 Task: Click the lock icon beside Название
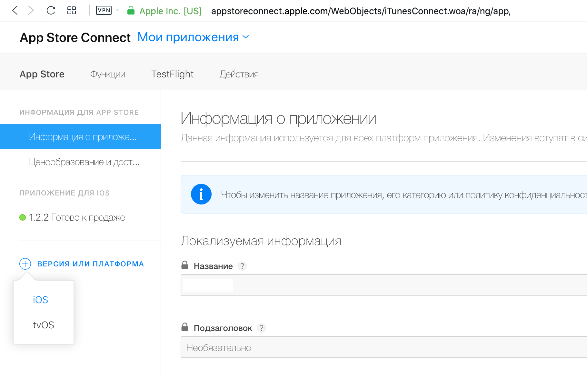185,265
